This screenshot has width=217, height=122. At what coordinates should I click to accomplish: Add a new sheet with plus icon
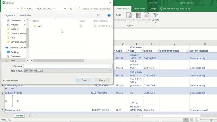click(x=31, y=116)
